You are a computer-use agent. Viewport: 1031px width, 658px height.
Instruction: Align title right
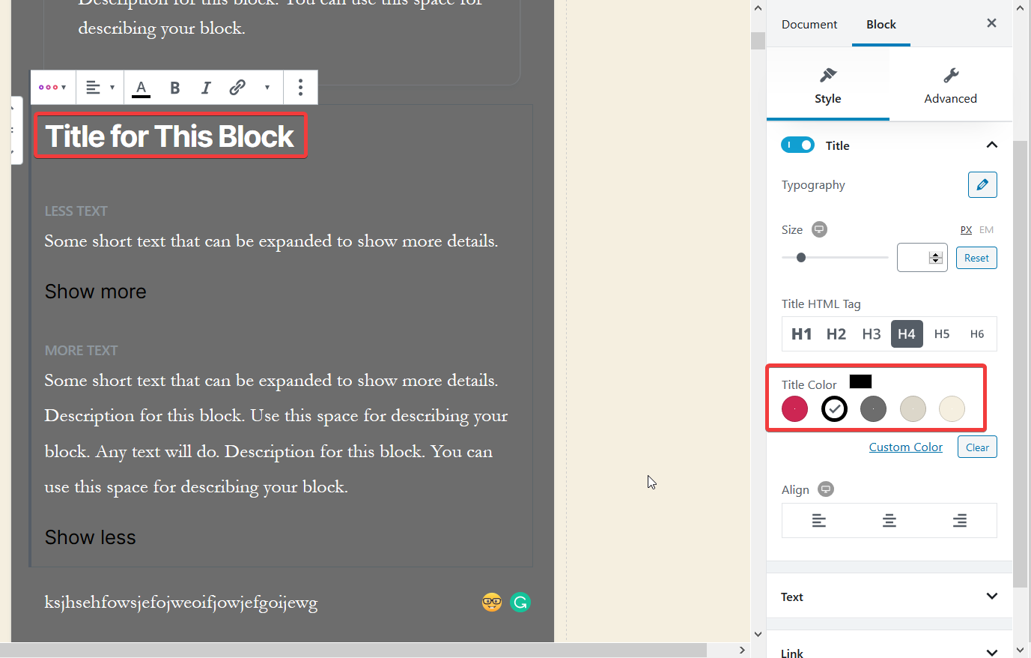(x=959, y=520)
